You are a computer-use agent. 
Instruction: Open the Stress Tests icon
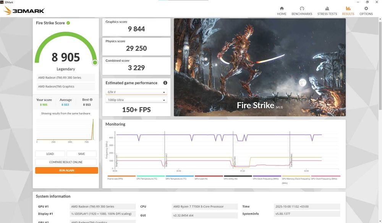click(327, 8)
